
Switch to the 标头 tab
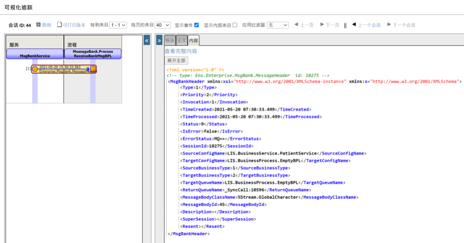(170, 40)
